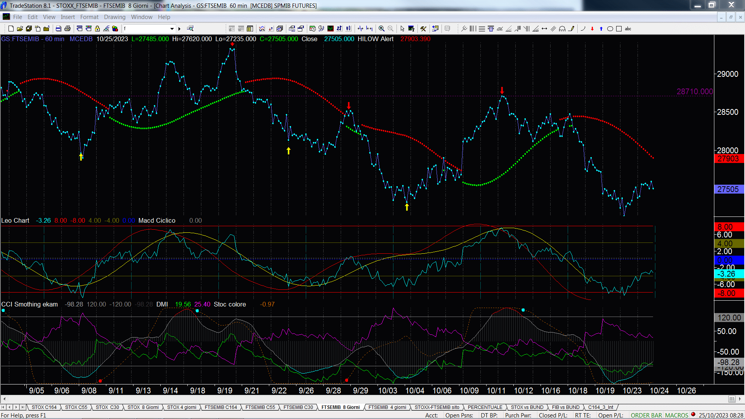
Task: Switch to STOX 4 giorni tab
Action: pyautogui.click(x=182, y=407)
